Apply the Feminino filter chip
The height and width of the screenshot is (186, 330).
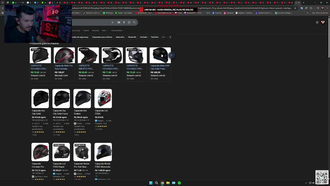click(155, 37)
